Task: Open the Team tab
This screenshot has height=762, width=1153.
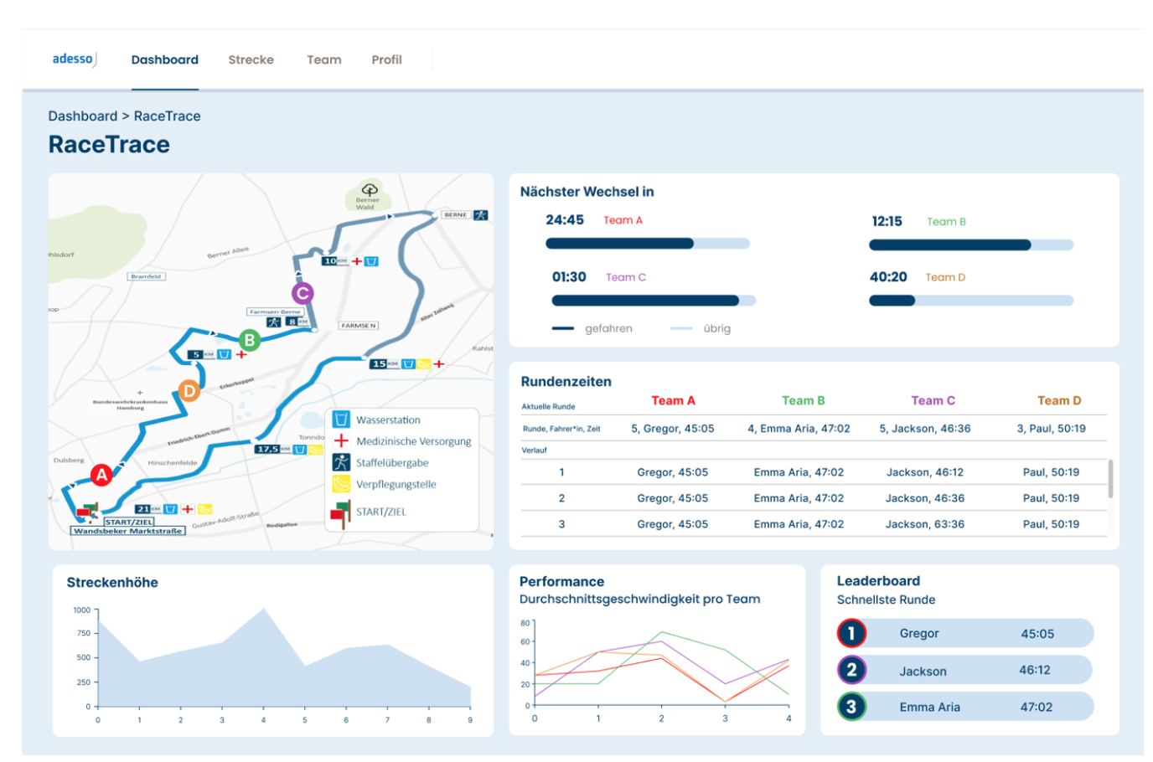Action: tap(323, 59)
